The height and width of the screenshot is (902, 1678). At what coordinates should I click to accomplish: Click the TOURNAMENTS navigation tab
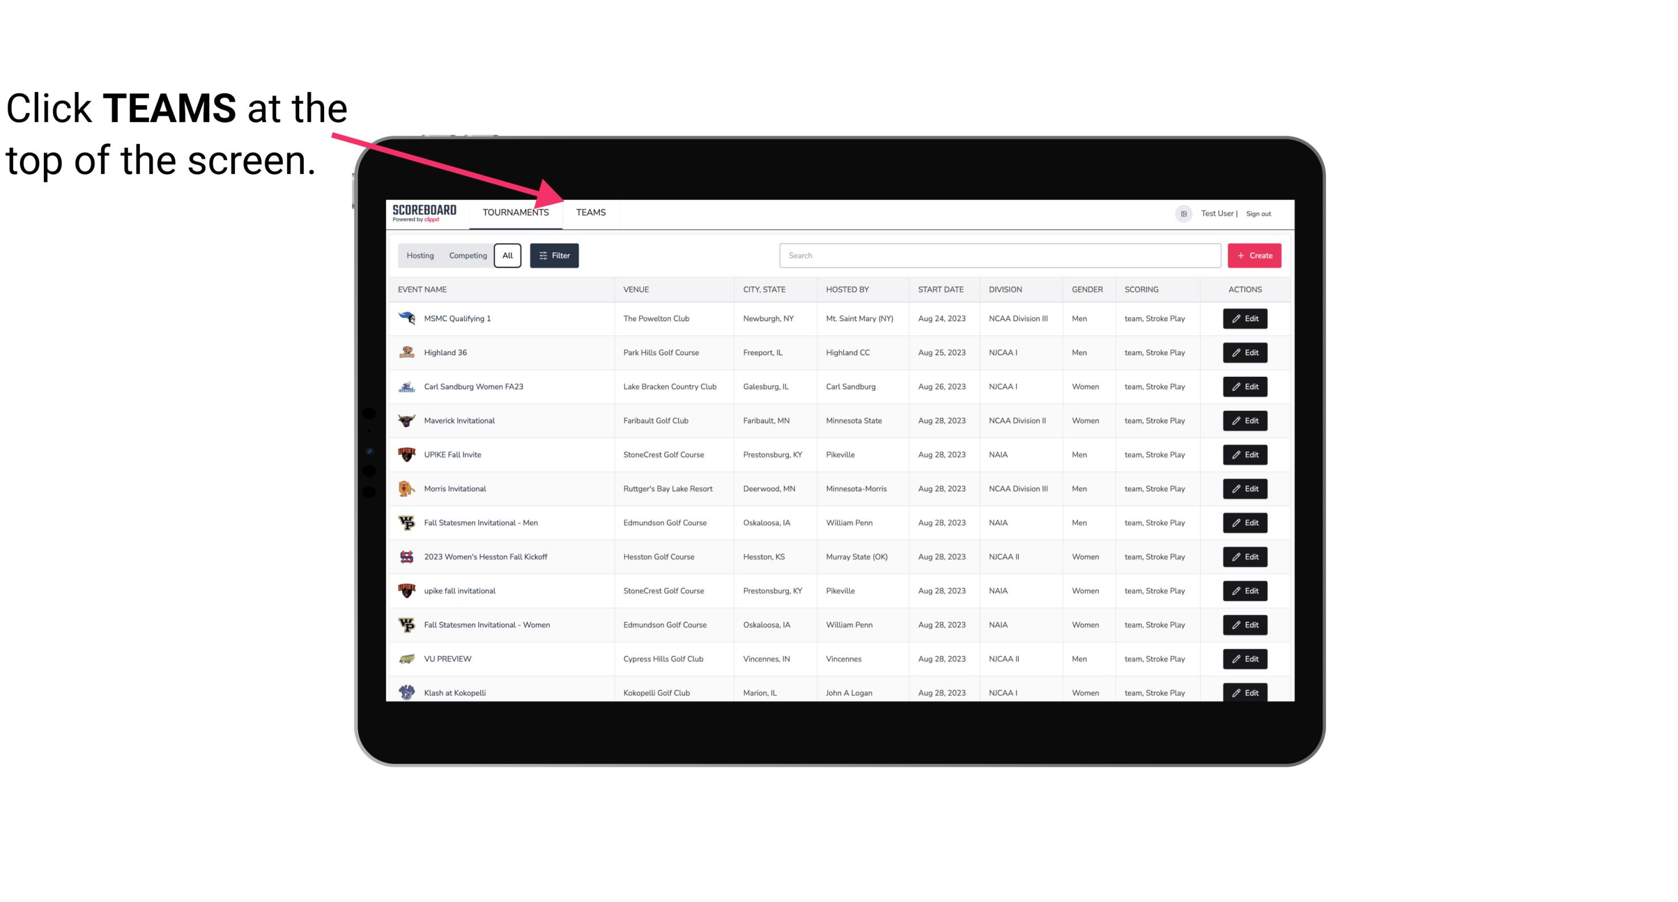click(x=515, y=212)
